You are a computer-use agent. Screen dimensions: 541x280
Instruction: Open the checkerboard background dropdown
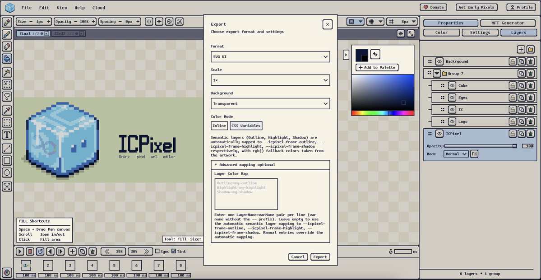click(x=356, y=21)
